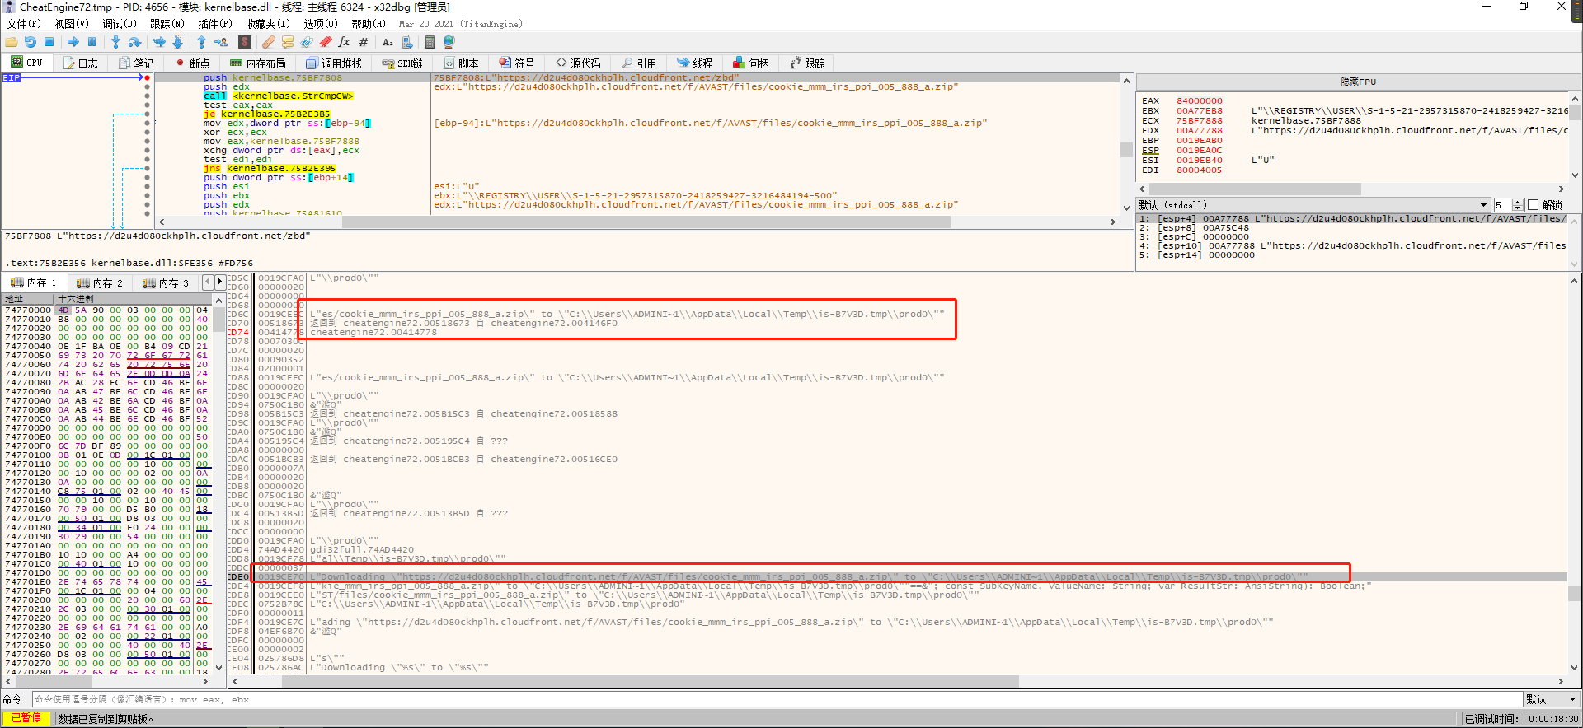Screen dimensions: 1583x728
Task: Run the program with the arrow icon
Action: [73, 42]
